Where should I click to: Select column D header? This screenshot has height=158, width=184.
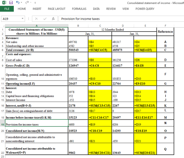point(123,26)
